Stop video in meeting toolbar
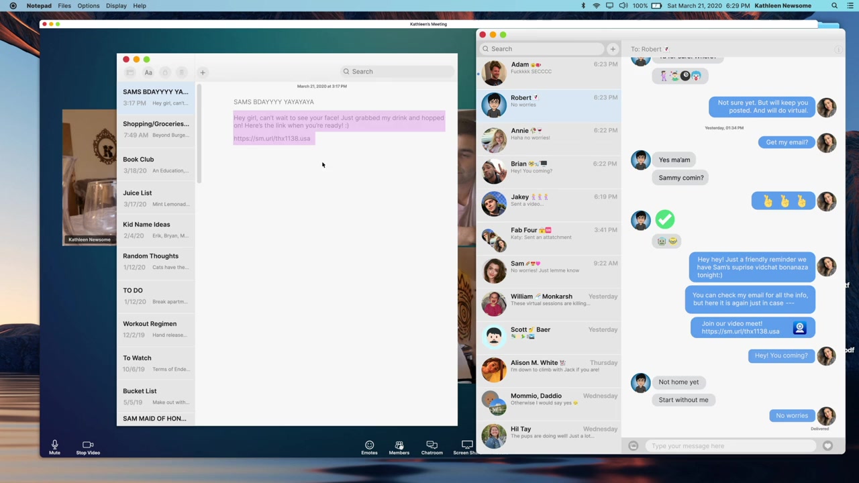 click(x=88, y=447)
